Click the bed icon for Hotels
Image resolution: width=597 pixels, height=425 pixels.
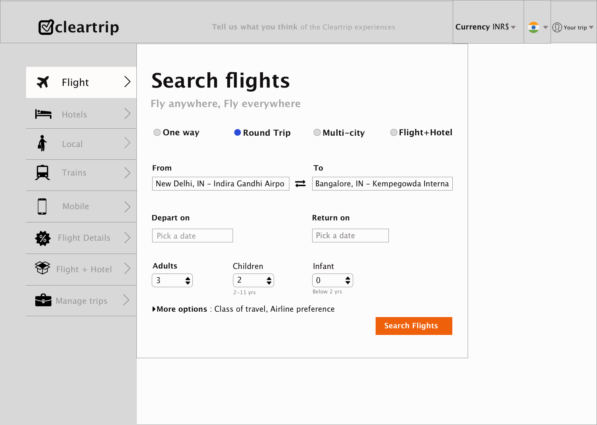point(43,114)
